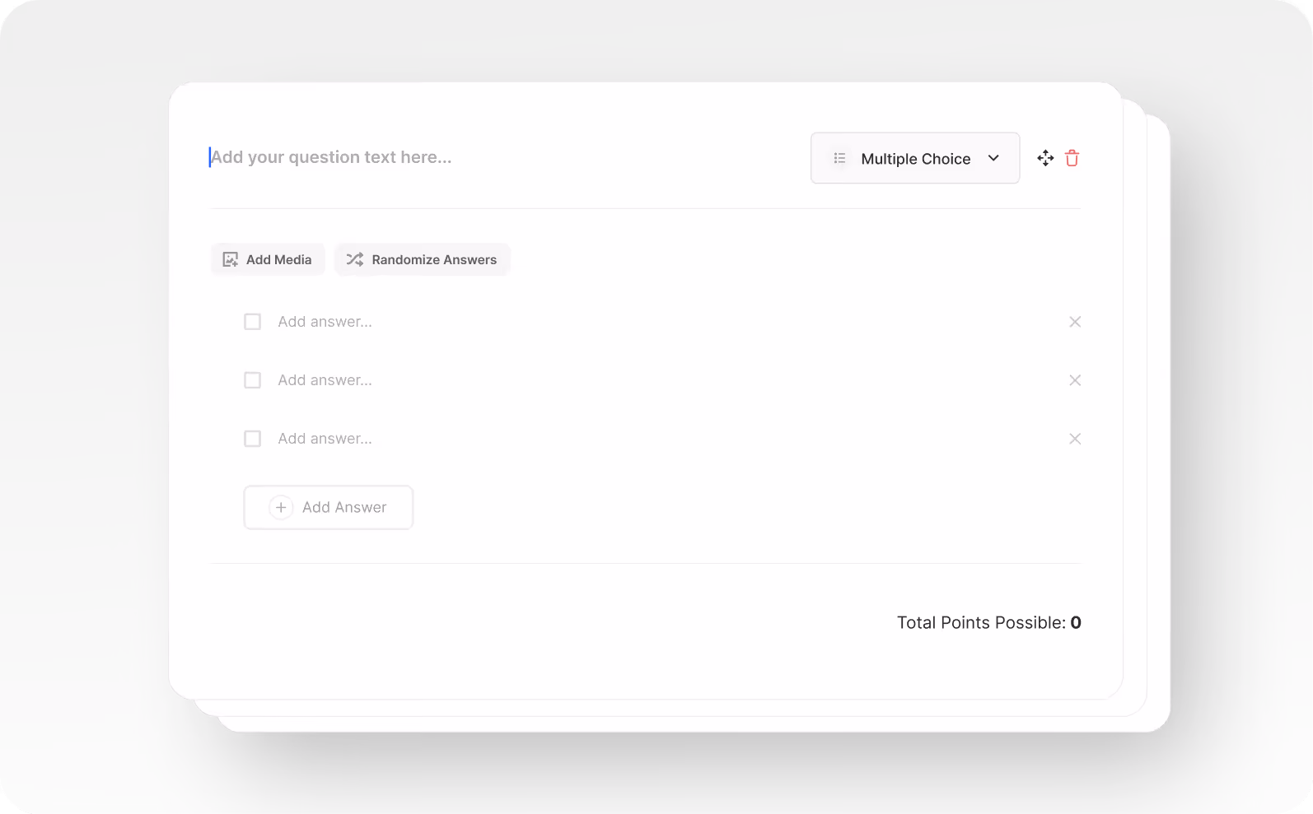
Task: Click the list icon inside the Multiple Choice selector
Action: 839,158
